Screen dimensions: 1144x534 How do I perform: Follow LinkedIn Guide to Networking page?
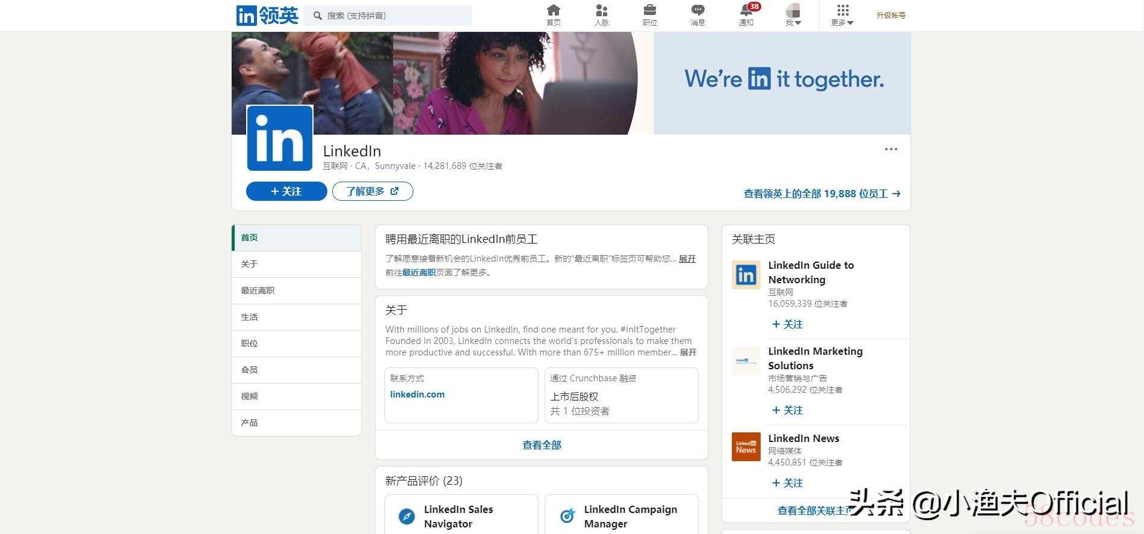tap(787, 324)
